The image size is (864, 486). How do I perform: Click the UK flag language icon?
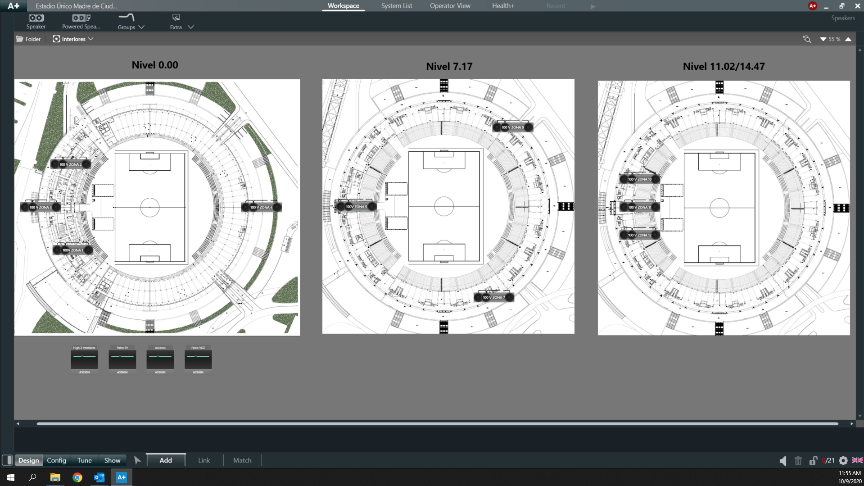857,460
